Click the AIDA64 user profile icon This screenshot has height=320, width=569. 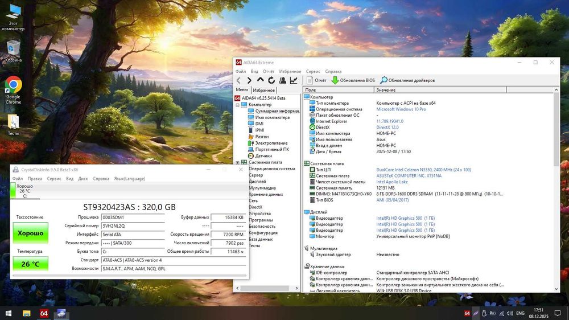coord(282,80)
